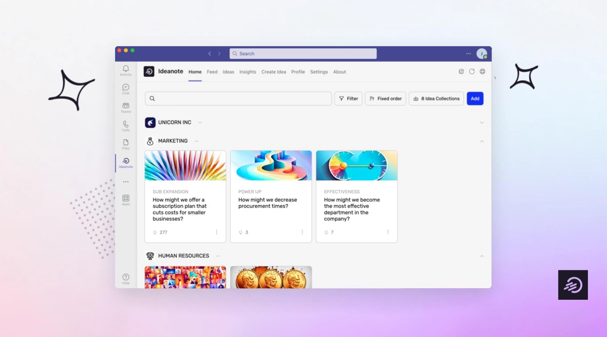Screen dimensions: 607x337
Task: Show more apps ellipsis in sidebar
Action: pyautogui.click(x=126, y=182)
